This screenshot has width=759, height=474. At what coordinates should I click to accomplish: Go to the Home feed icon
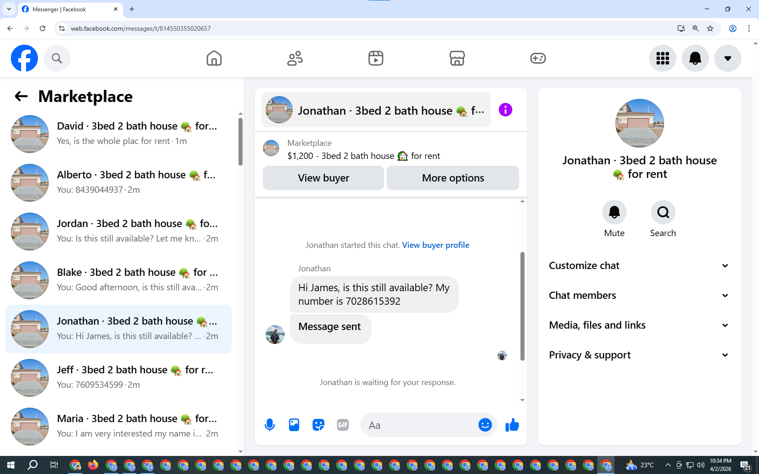point(214,58)
